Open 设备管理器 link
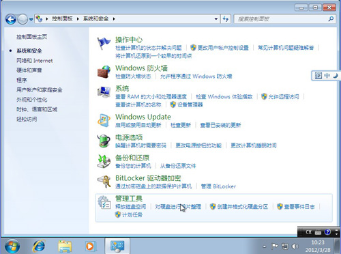 click(x=190, y=104)
